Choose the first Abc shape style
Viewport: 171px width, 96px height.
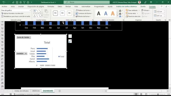click(55, 13)
